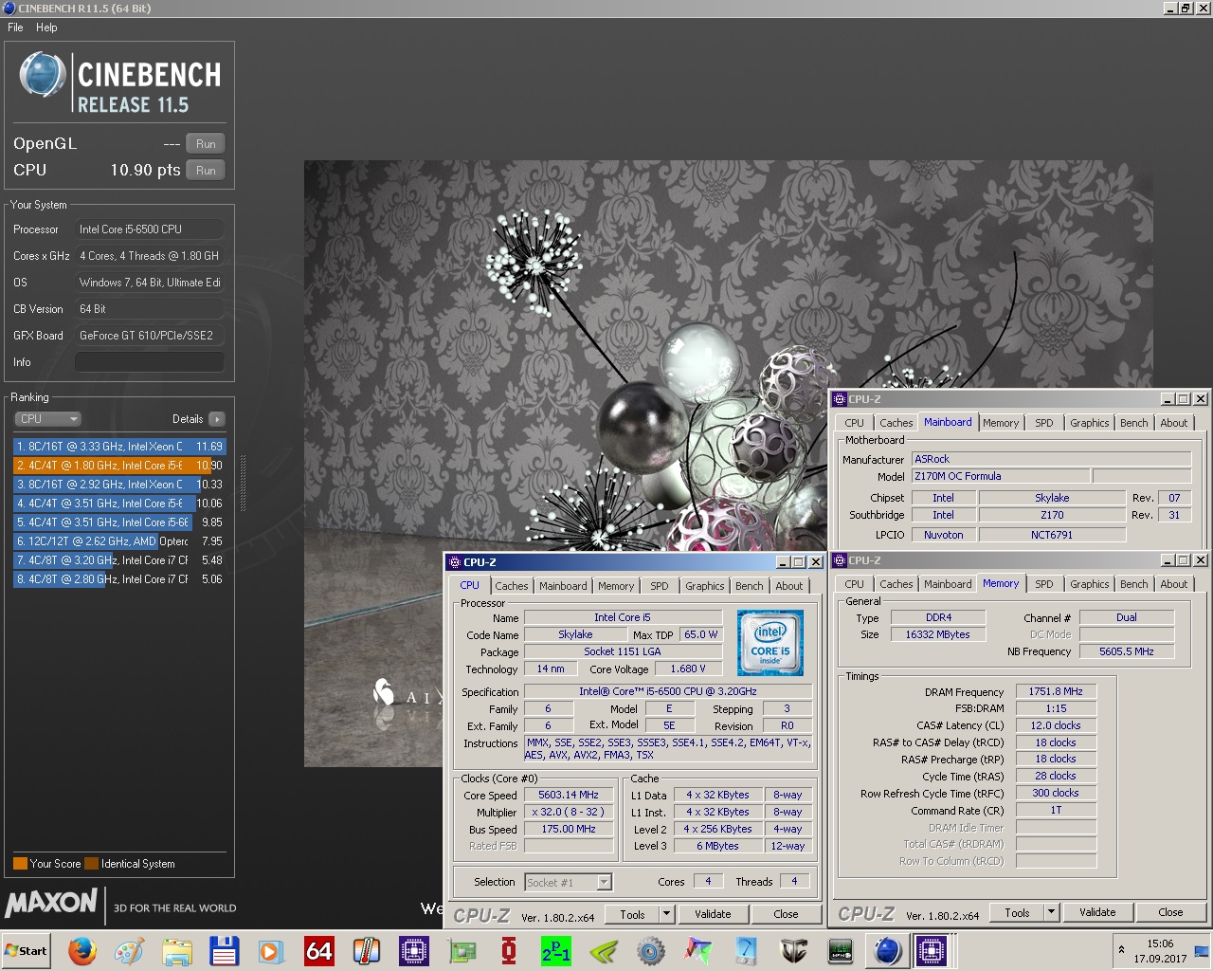Open the colorful kite-shaped taskbar icon
The width and height of the screenshot is (1213, 971).
[x=698, y=950]
